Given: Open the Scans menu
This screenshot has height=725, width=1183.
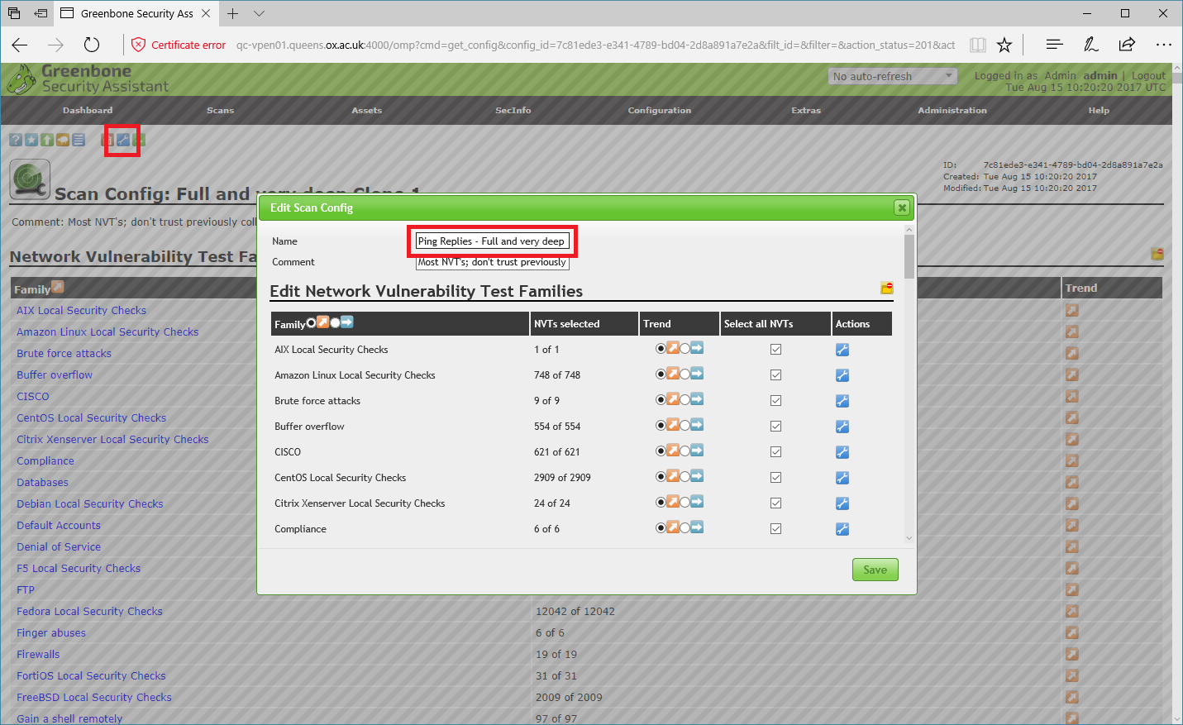Looking at the screenshot, I should [220, 110].
